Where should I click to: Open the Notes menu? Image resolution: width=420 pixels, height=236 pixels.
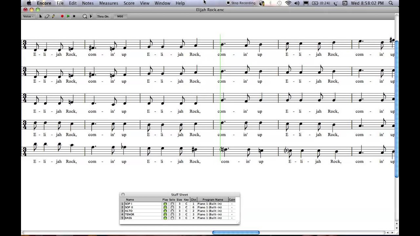point(88,3)
